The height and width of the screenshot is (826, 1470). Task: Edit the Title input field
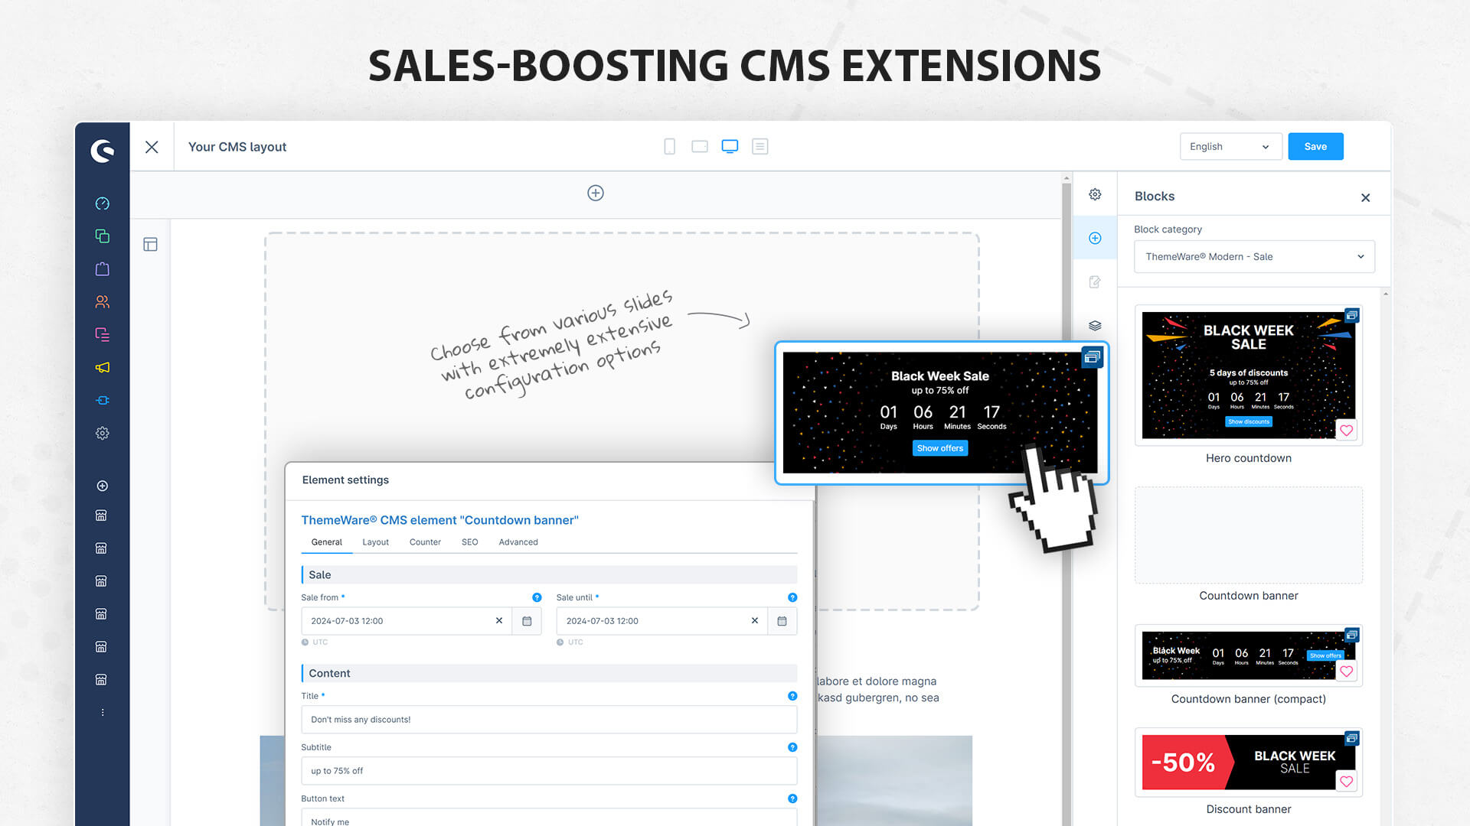(548, 719)
